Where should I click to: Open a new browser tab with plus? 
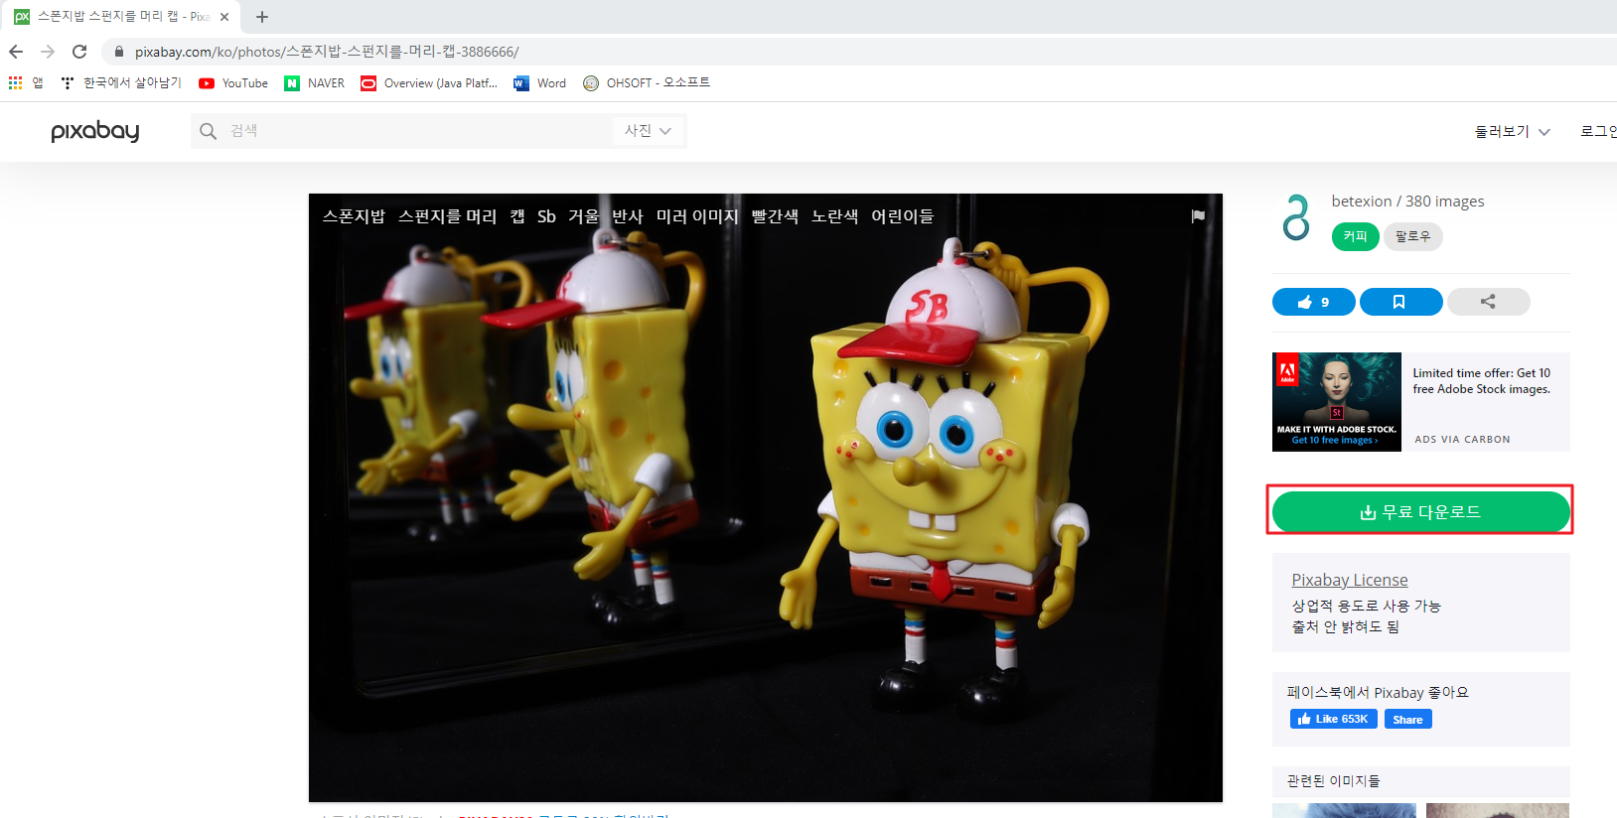(x=262, y=17)
